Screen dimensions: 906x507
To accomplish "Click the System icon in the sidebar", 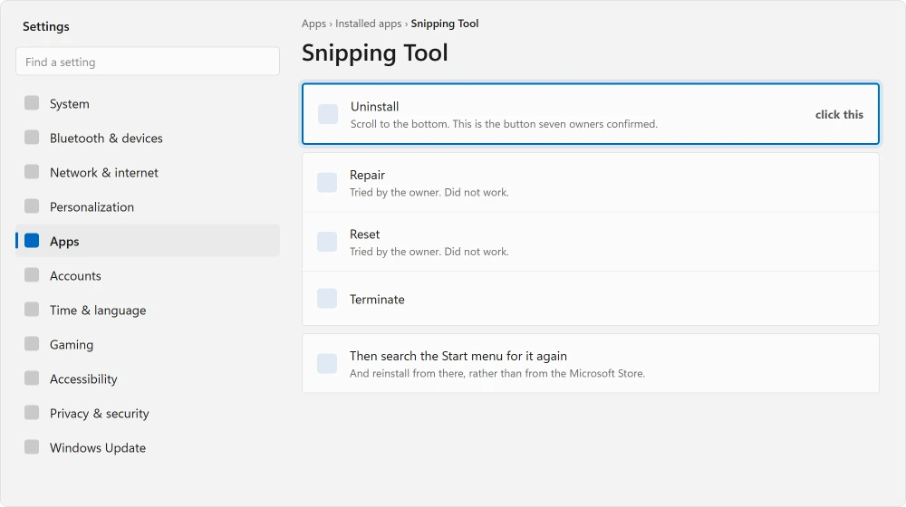I will (x=32, y=103).
